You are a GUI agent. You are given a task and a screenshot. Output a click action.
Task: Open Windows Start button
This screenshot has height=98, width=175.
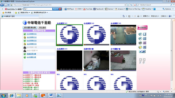[4, 96]
